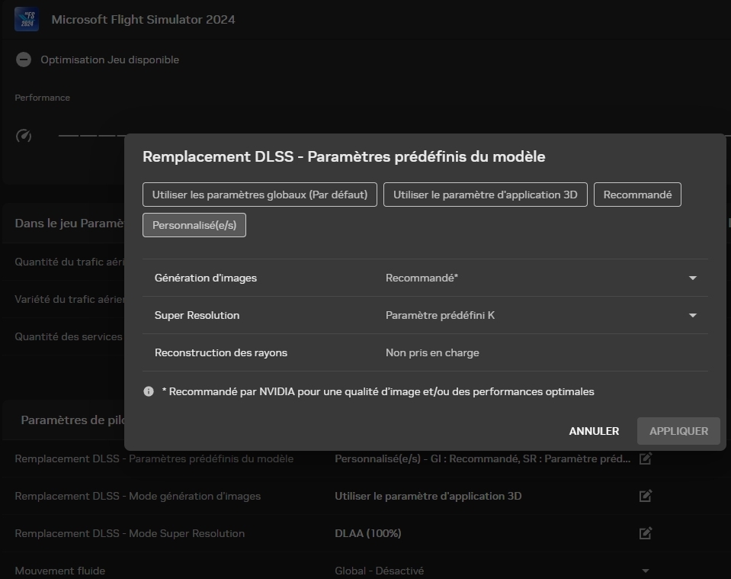Select the Personnalisé(e/s) preset option
Screen dimensions: 731x579
(x=194, y=225)
